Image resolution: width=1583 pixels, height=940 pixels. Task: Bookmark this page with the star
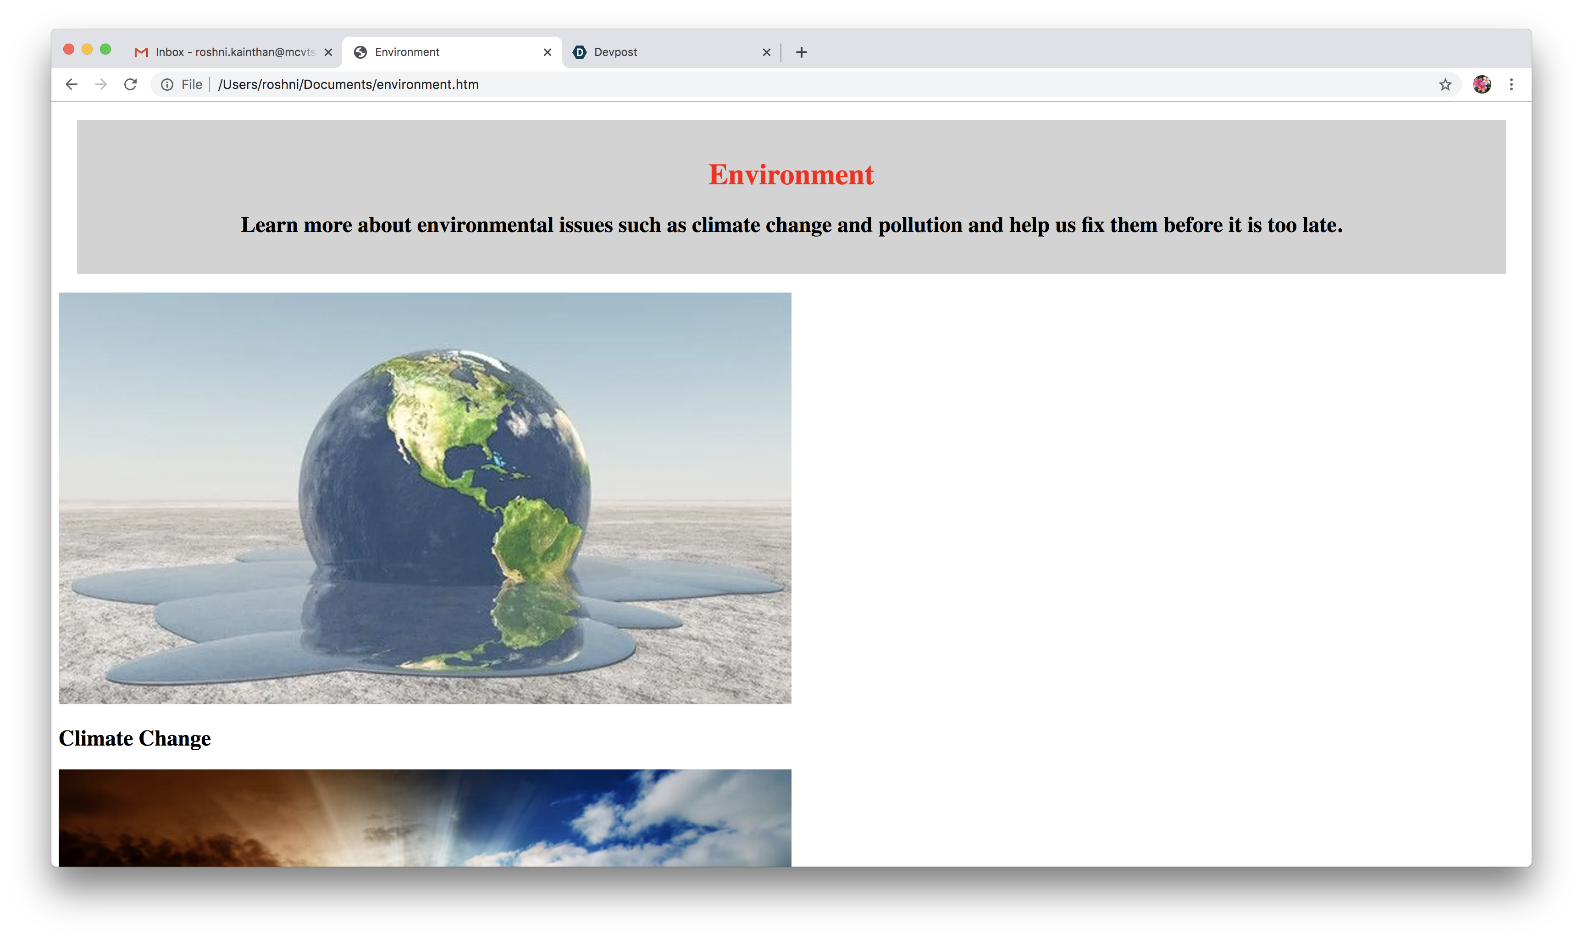point(1445,84)
